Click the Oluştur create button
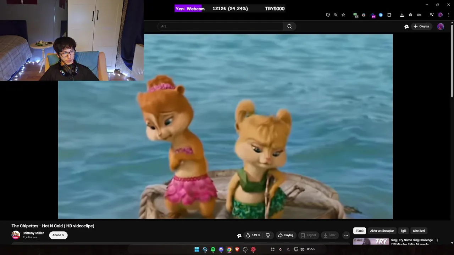 tap(421, 26)
